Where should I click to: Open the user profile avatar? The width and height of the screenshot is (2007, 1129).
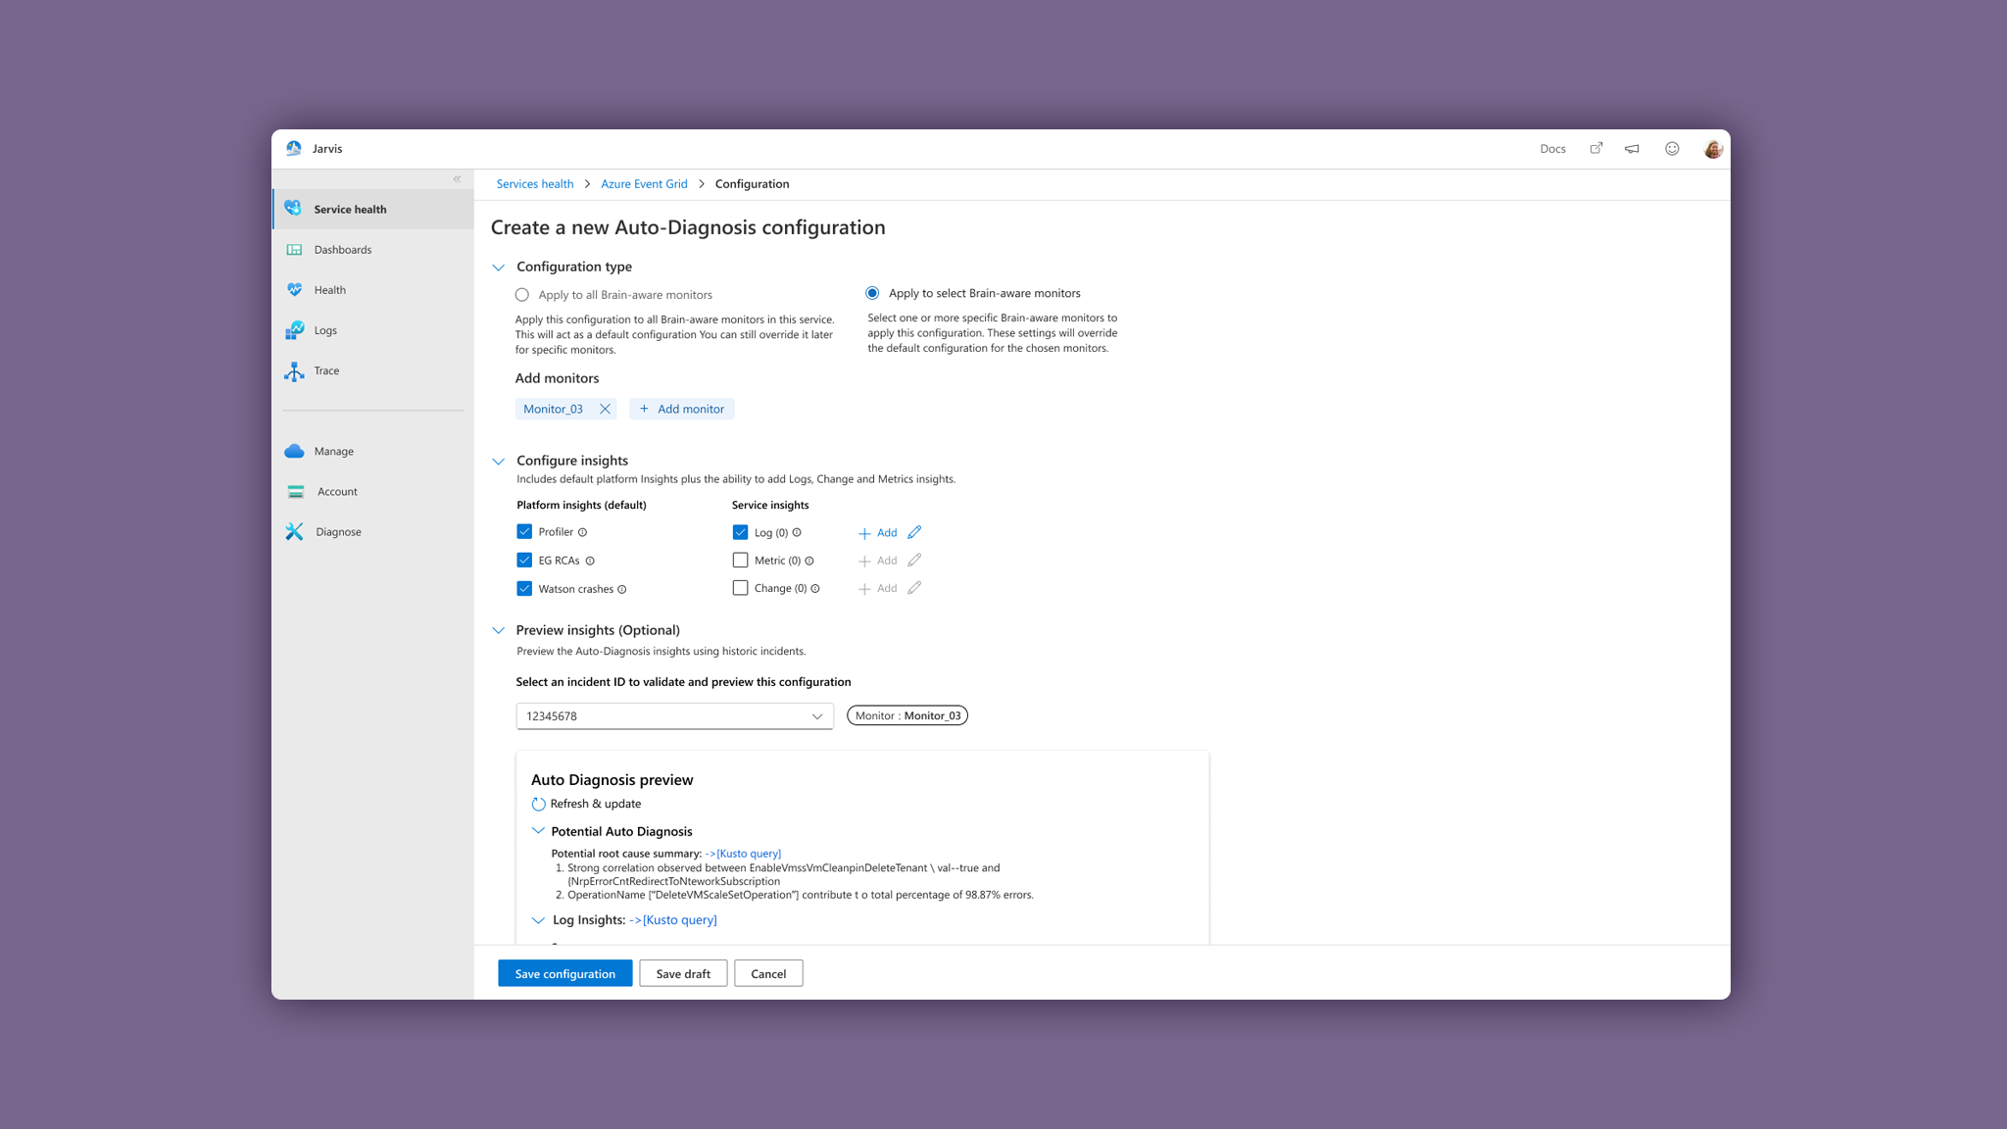(x=1713, y=149)
